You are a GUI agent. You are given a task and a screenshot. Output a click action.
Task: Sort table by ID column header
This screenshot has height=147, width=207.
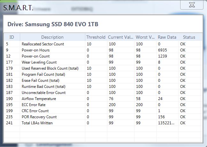coord(12,37)
